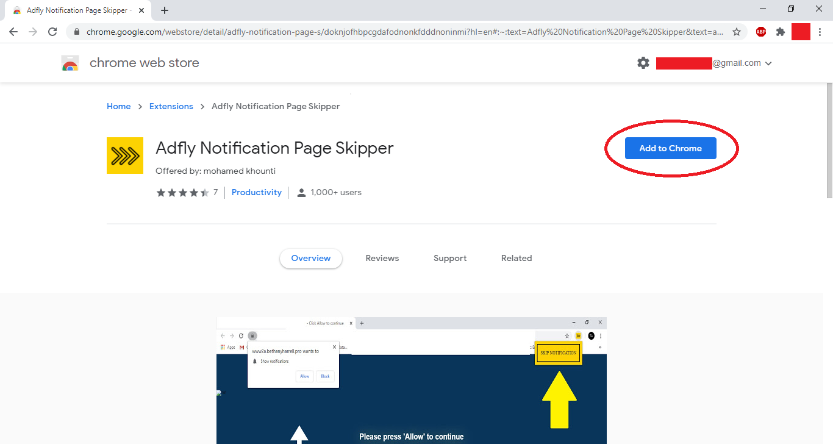Click 'Adfly Notification Page Skipper' title text
This screenshot has height=444, width=833.
coord(274,148)
